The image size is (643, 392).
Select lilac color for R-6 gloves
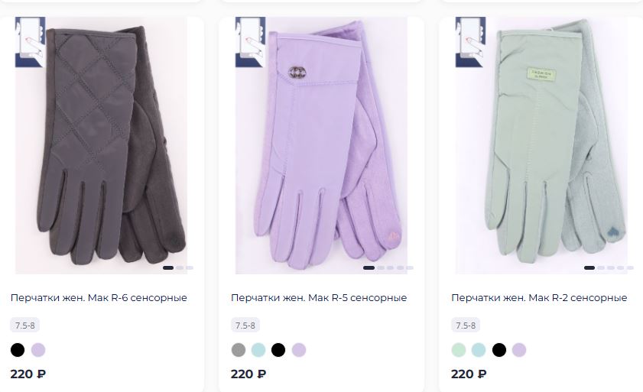tap(38, 350)
